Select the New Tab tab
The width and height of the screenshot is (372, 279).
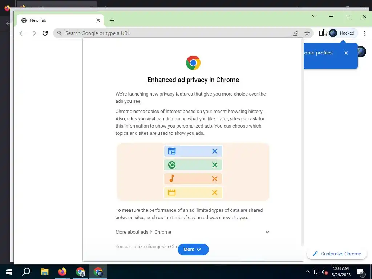(x=60, y=20)
